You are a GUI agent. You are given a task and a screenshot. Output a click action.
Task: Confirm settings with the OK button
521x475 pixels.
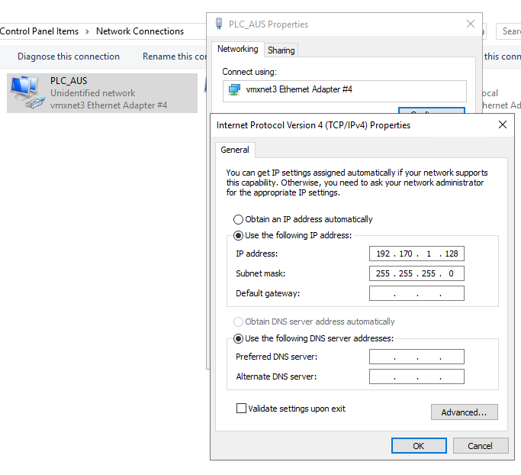(419, 446)
